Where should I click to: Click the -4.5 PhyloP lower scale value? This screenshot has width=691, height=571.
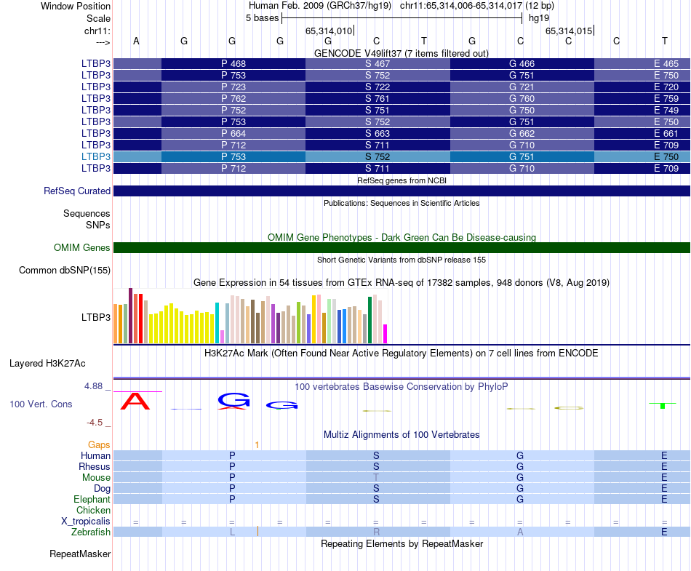click(95, 423)
